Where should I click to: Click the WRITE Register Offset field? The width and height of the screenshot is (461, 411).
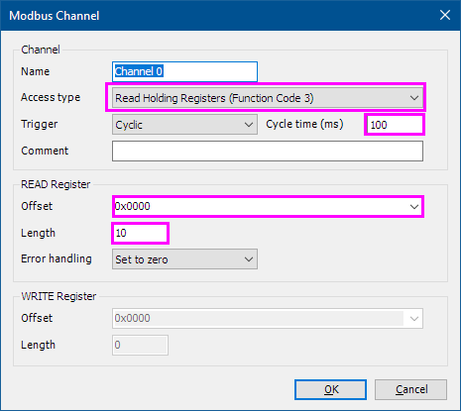pyautogui.click(x=258, y=318)
